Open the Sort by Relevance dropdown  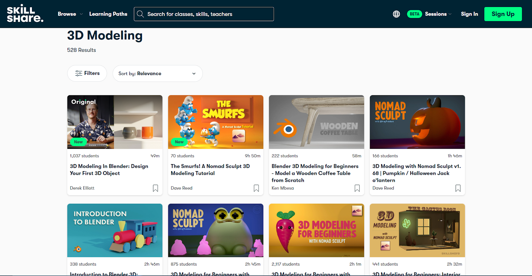pos(158,73)
